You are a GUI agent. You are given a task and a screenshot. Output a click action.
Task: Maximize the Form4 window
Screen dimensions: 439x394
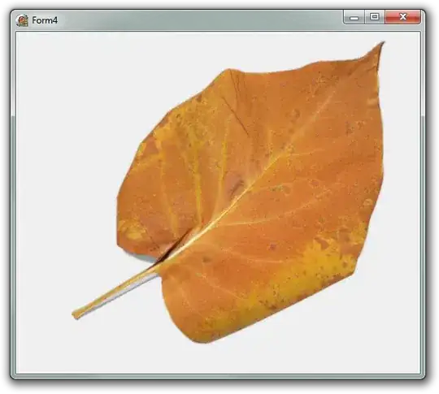pos(375,17)
